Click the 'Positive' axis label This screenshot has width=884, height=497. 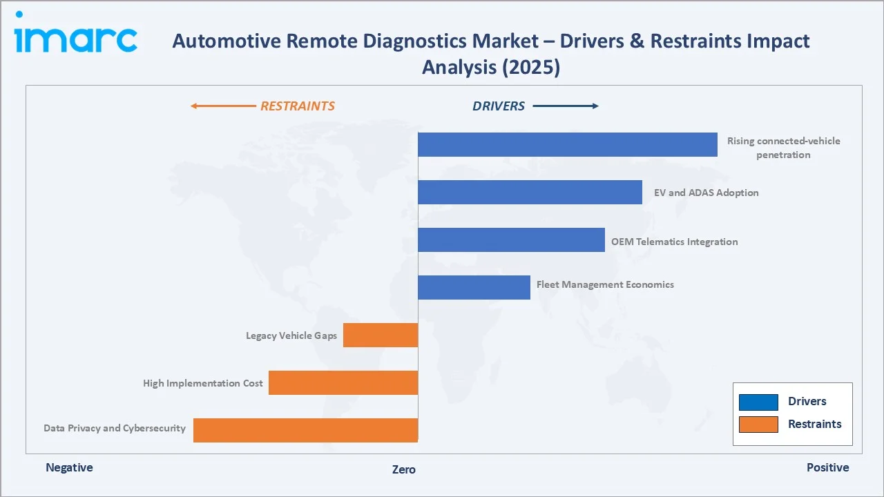828,467
